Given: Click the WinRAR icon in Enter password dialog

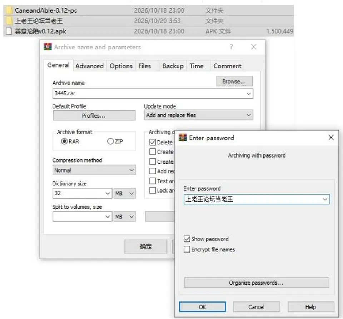Looking at the screenshot, I should [183, 138].
